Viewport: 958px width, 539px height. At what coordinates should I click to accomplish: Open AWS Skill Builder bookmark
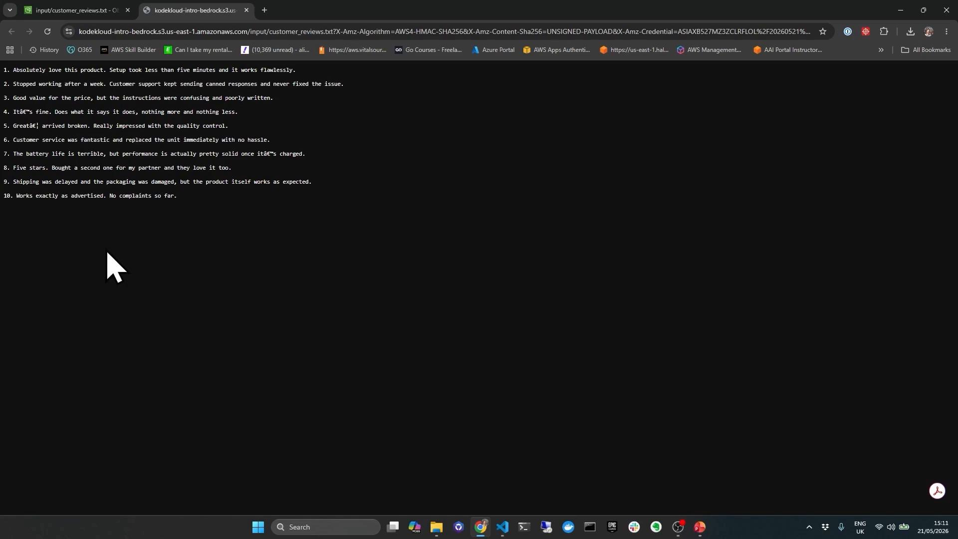(128, 50)
